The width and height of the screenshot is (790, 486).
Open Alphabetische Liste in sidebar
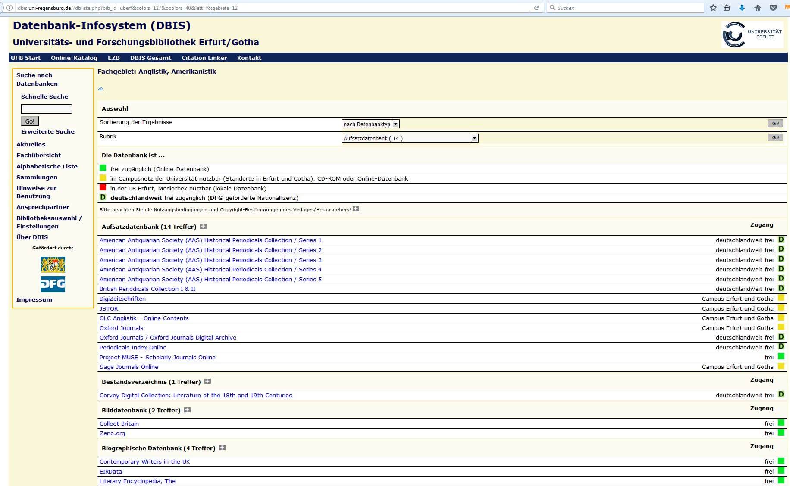click(47, 166)
